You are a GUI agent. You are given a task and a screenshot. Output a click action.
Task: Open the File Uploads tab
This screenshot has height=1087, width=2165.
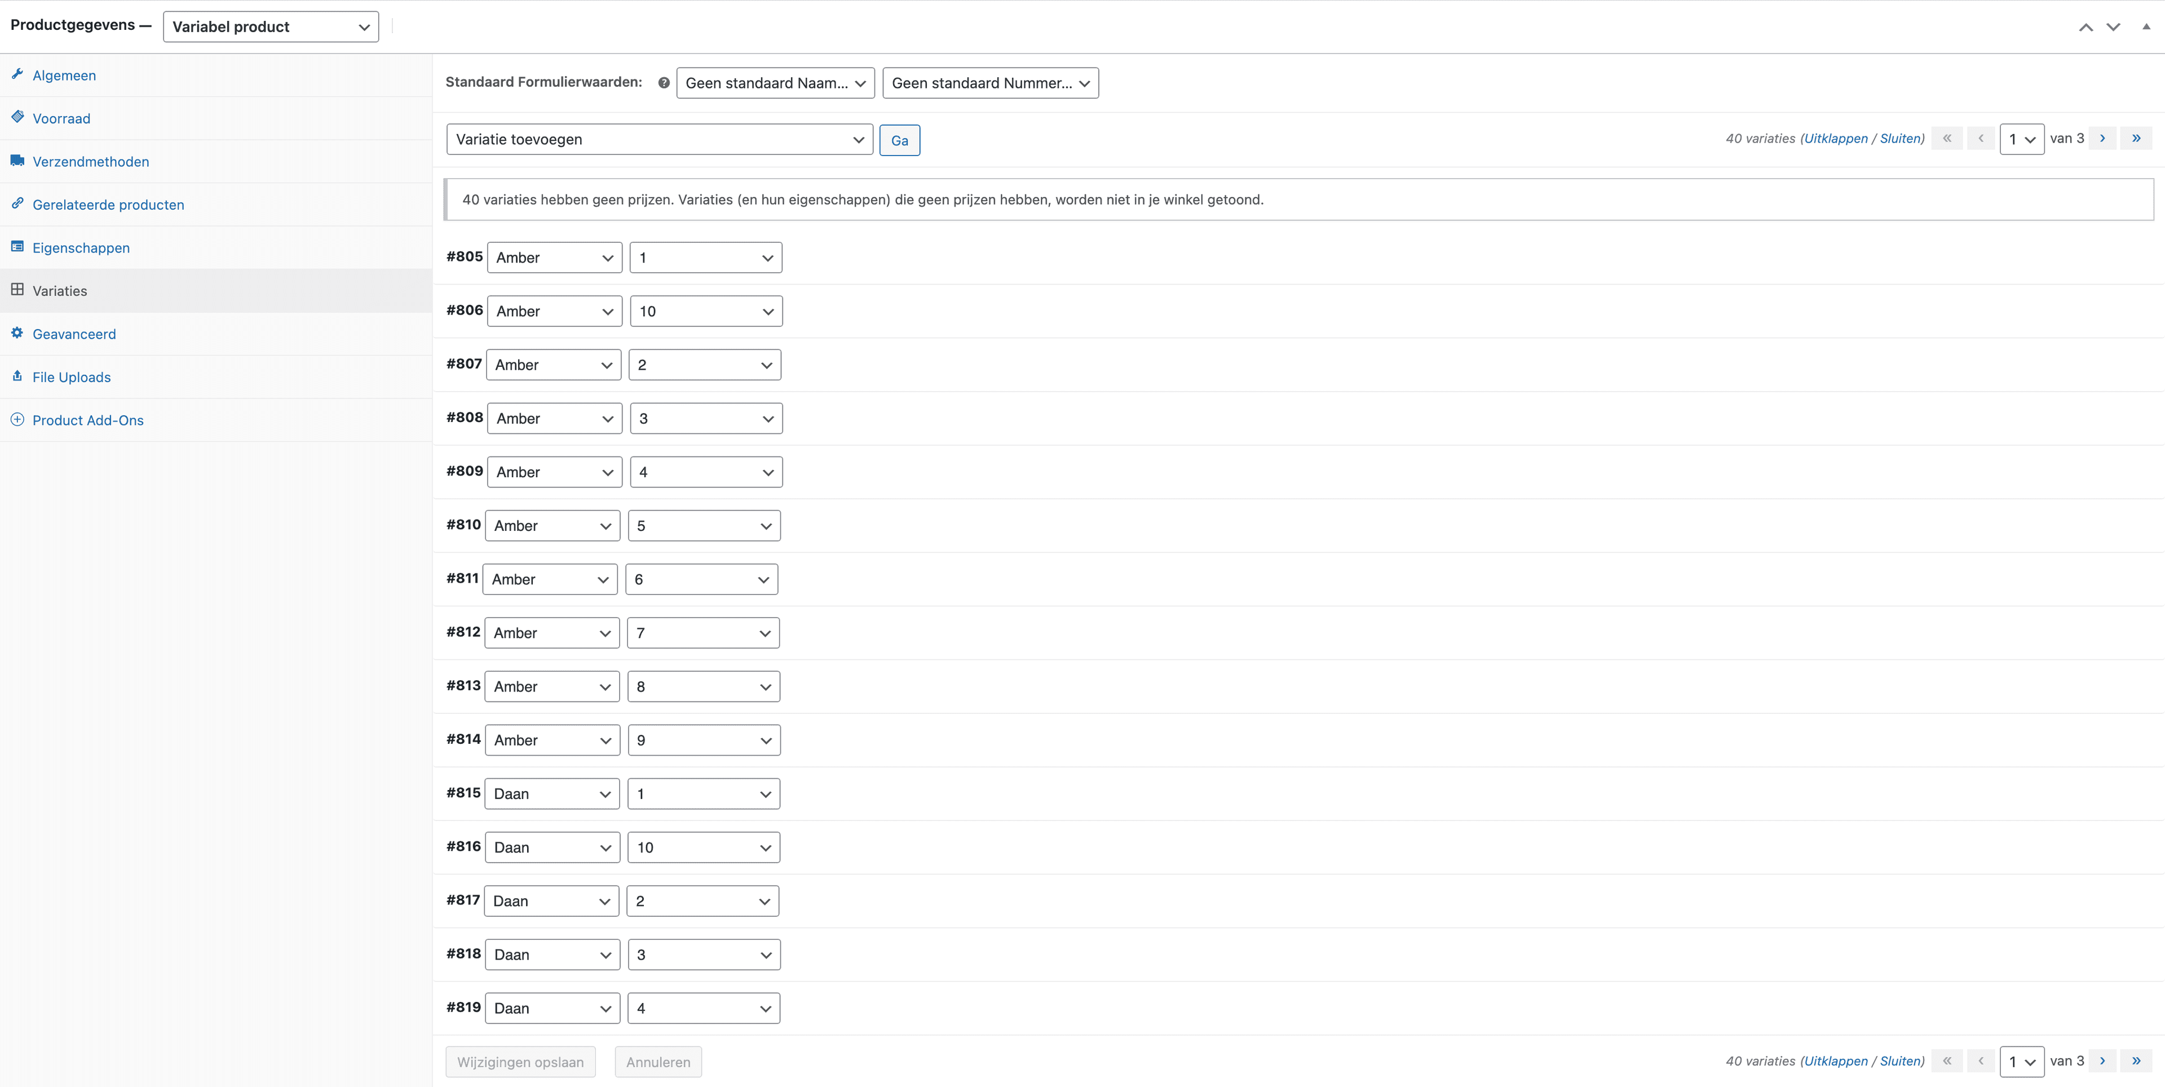(x=216, y=377)
